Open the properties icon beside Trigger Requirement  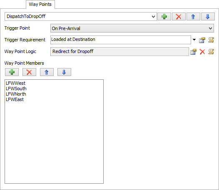[x=202, y=40]
